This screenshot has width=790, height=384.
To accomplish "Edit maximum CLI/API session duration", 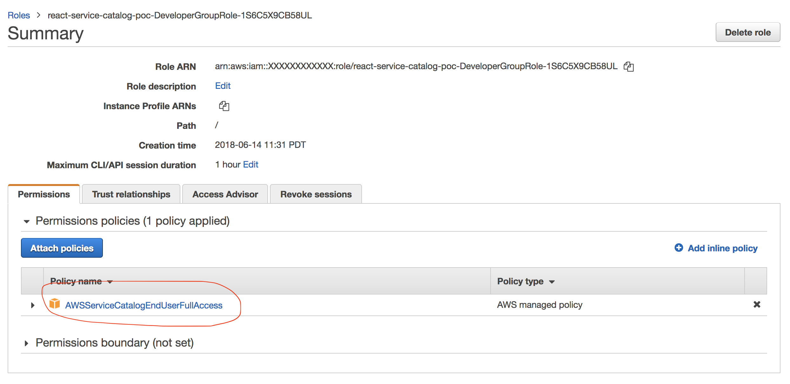I will pos(251,164).
